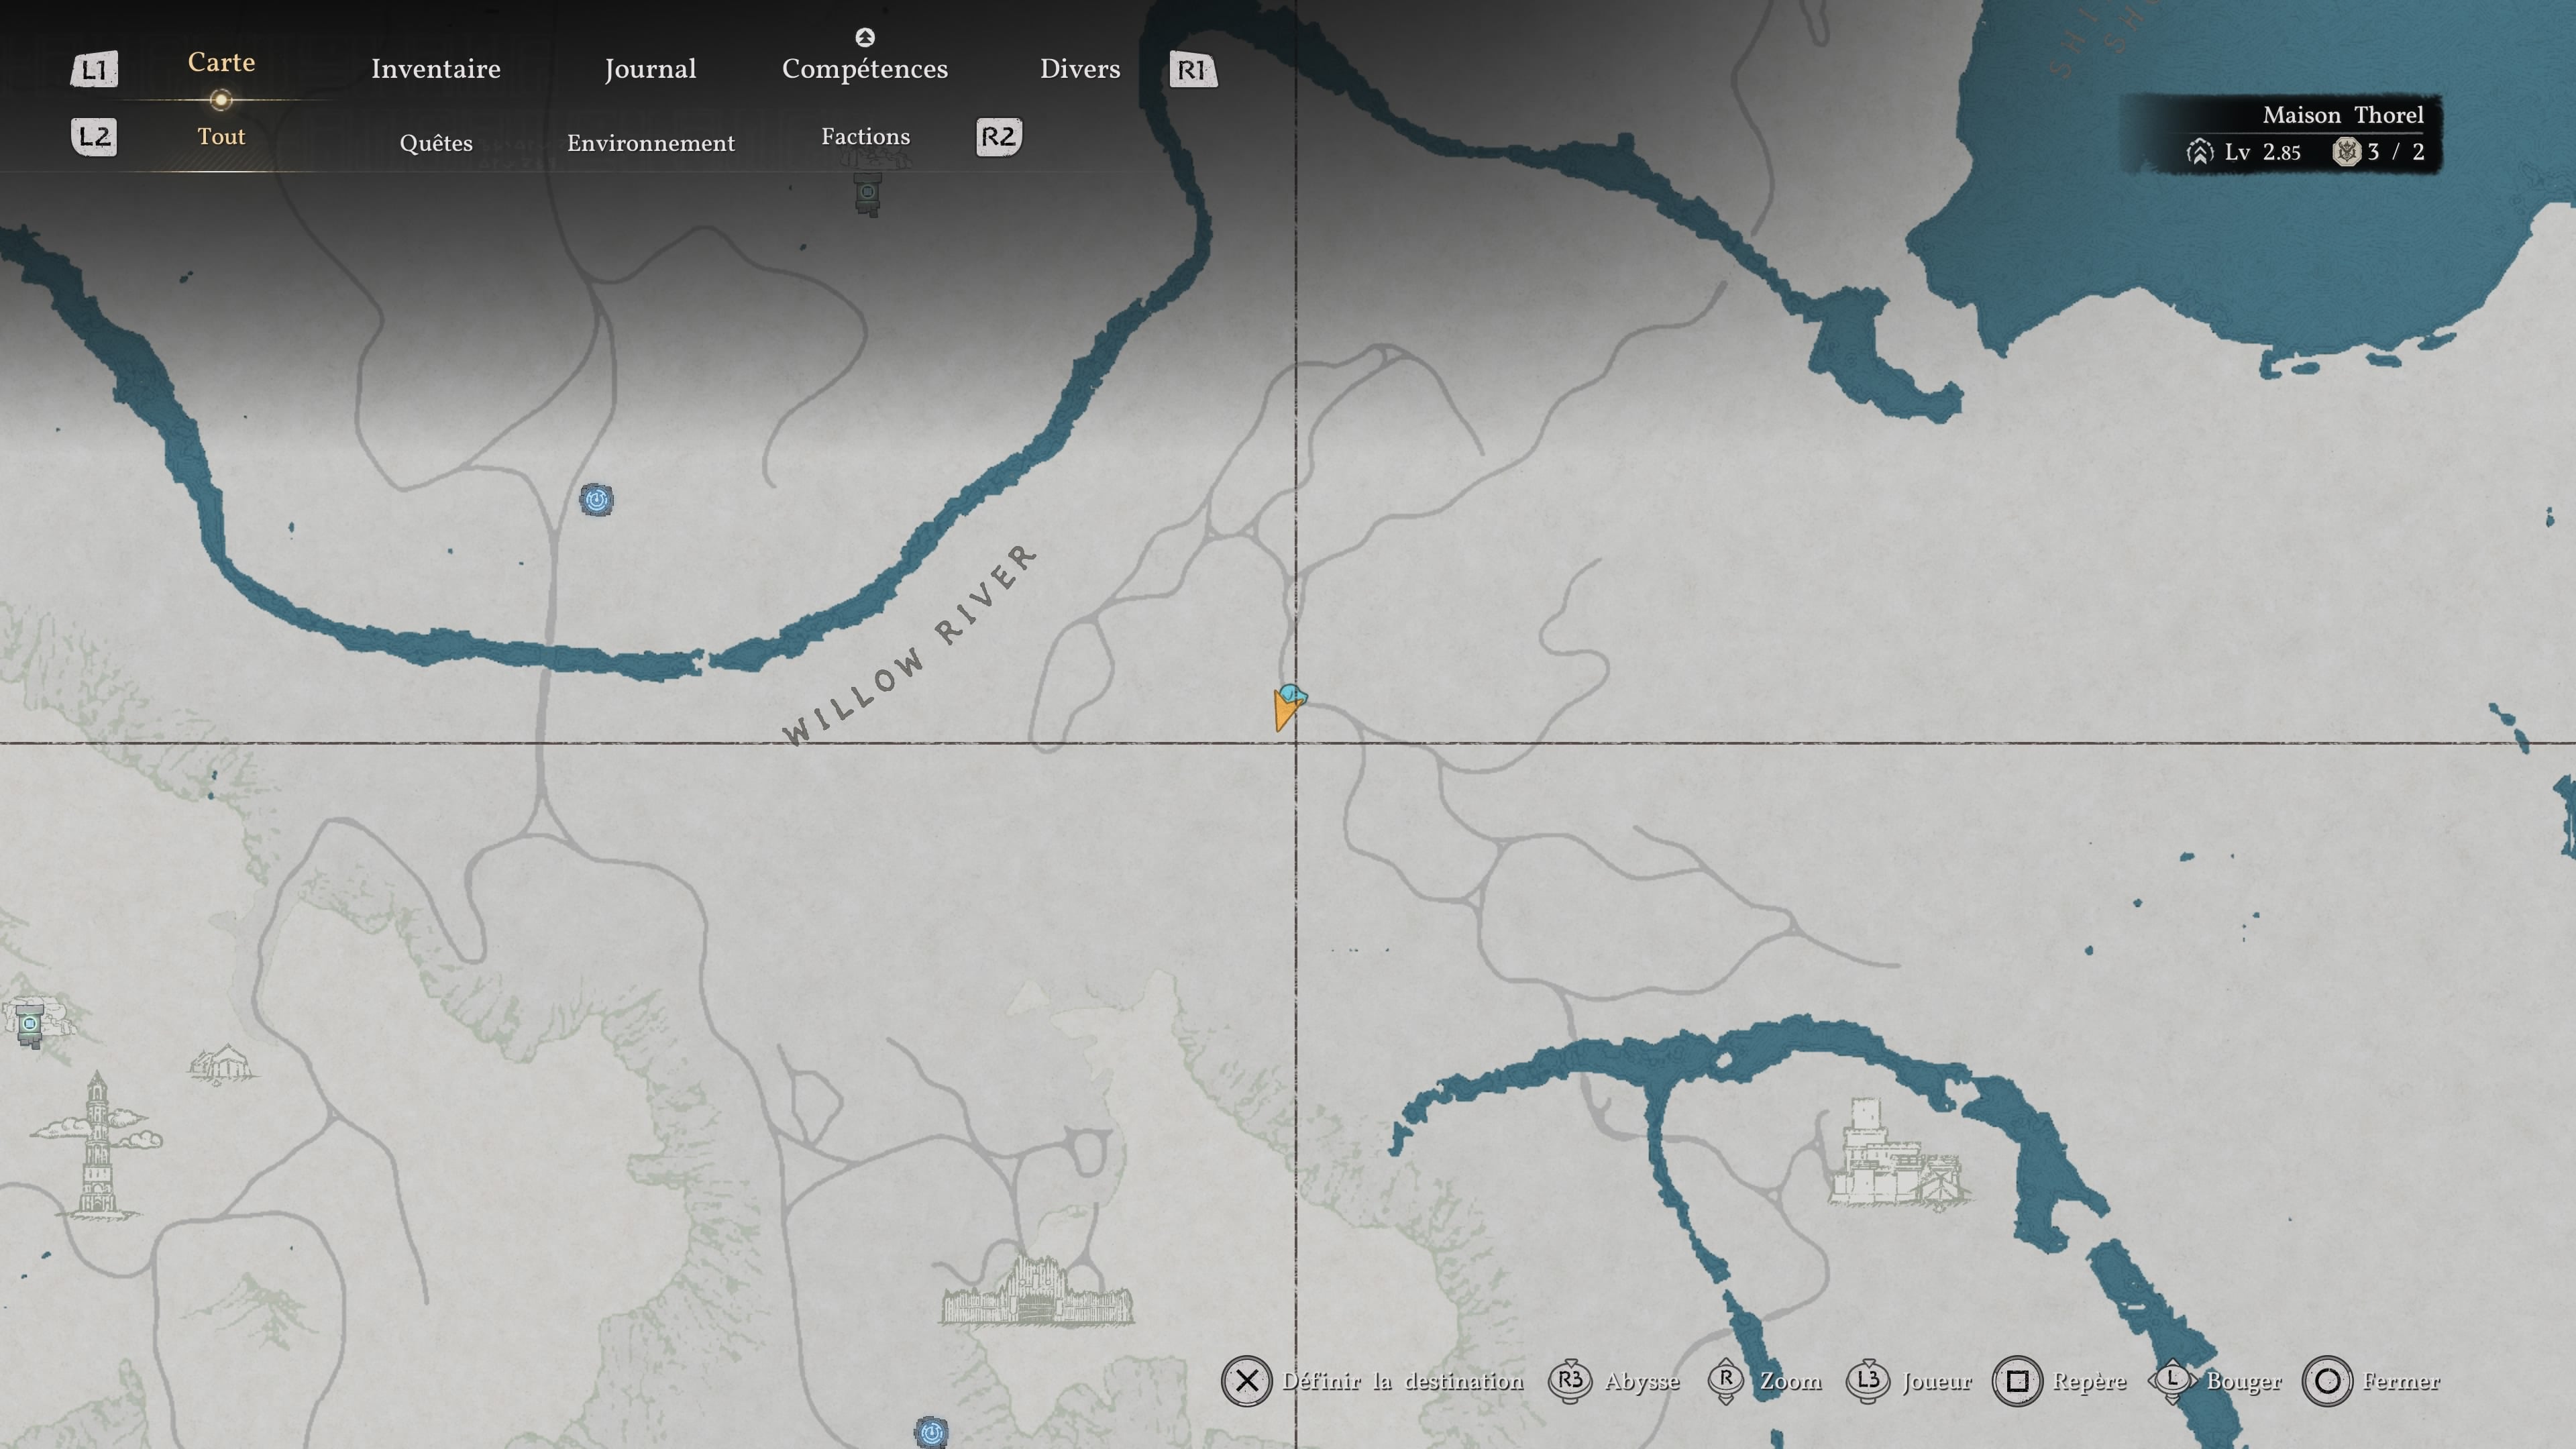Filter the map by Environnement

point(651,143)
